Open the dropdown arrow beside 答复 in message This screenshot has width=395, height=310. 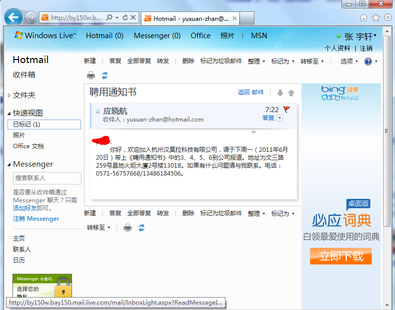click(280, 118)
